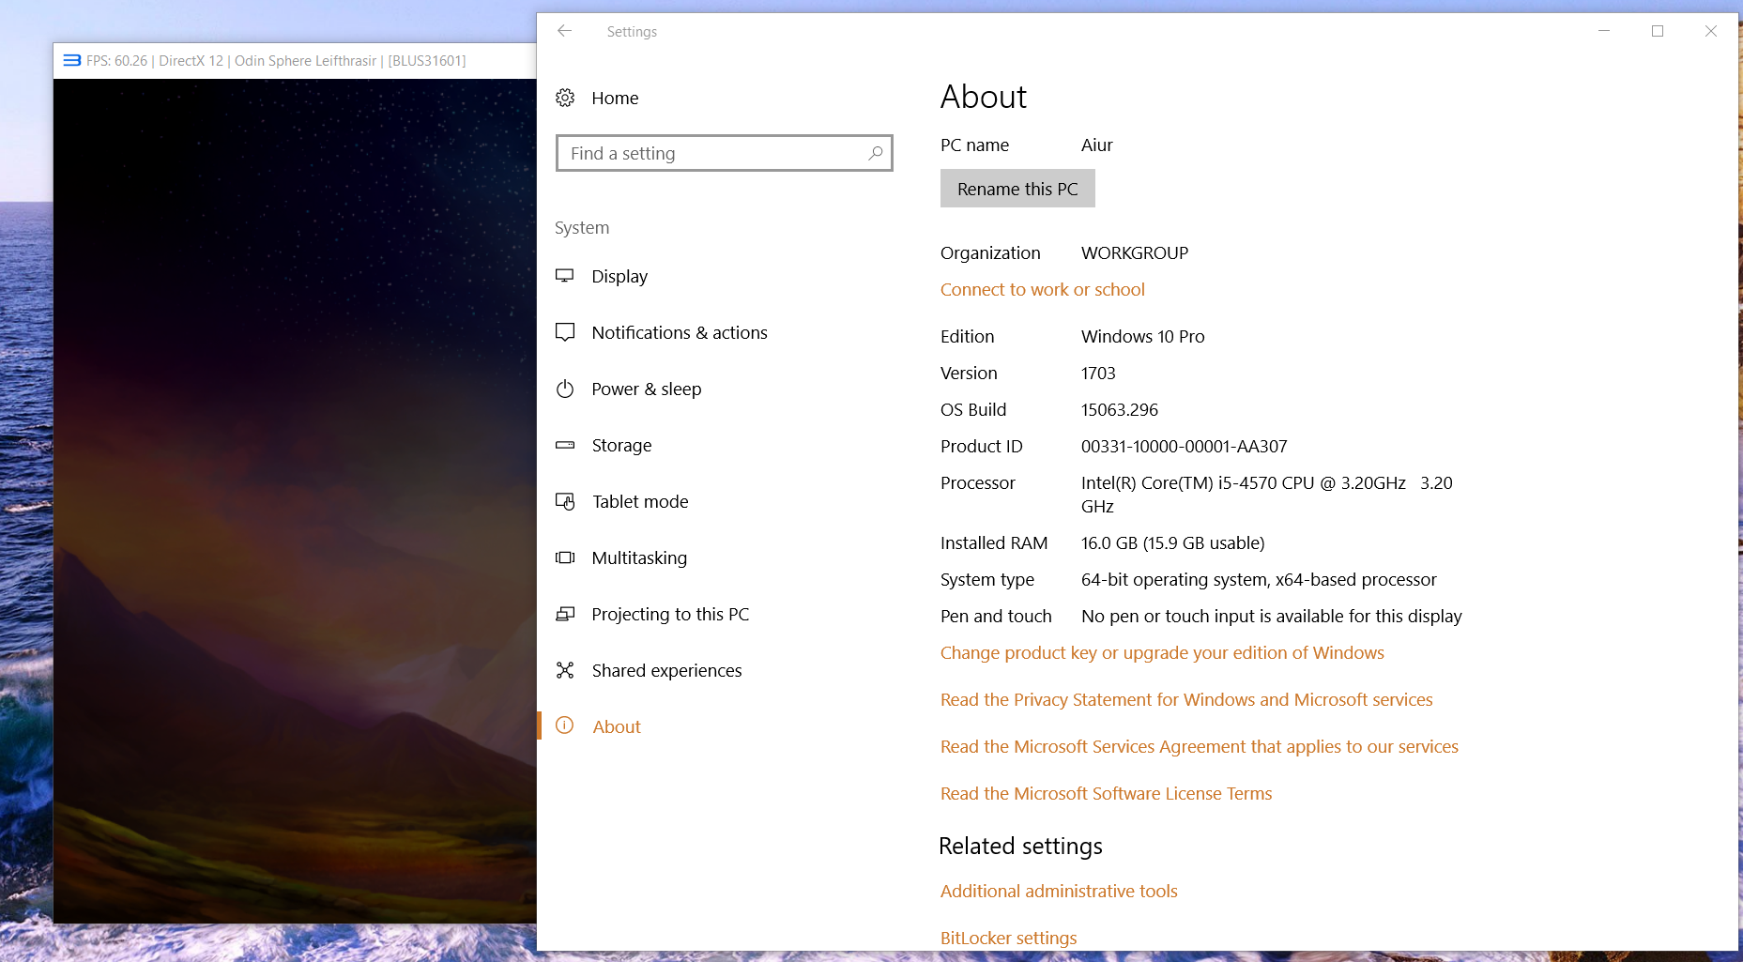Go back using the Settings back arrow

click(x=564, y=31)
